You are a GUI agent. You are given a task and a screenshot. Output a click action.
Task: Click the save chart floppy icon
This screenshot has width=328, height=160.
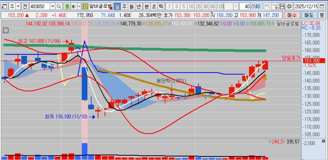coord(282,6)
